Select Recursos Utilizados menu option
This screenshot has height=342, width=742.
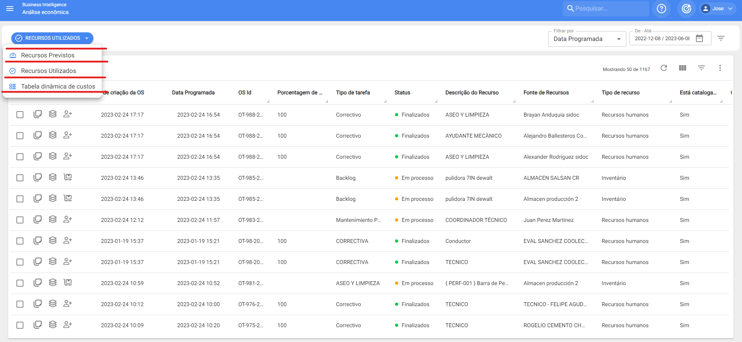53,71
